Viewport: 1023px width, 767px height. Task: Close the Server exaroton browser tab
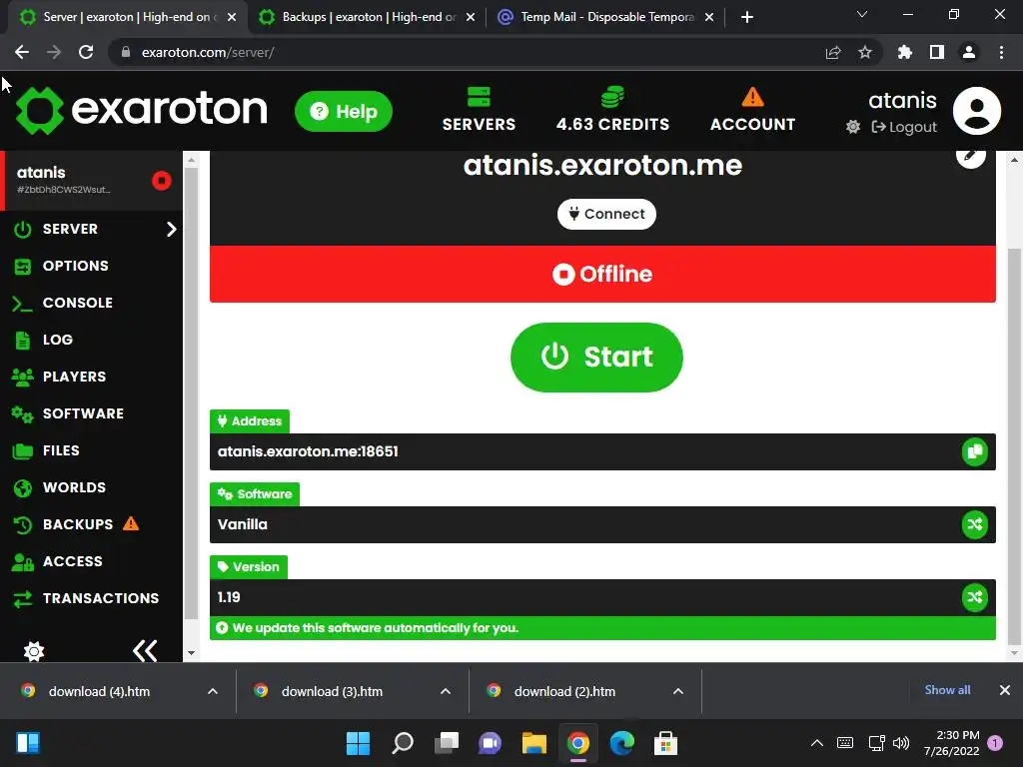pyautogui.click(x=232, y=17)
